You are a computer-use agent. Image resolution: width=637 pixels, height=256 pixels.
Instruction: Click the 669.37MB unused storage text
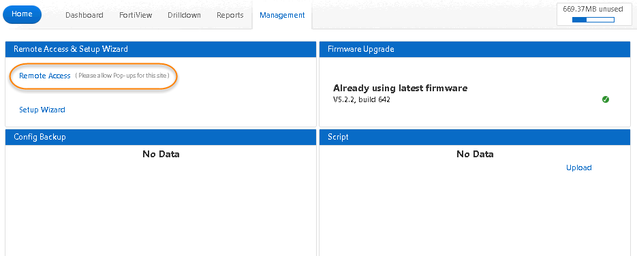tap(593, 9)
